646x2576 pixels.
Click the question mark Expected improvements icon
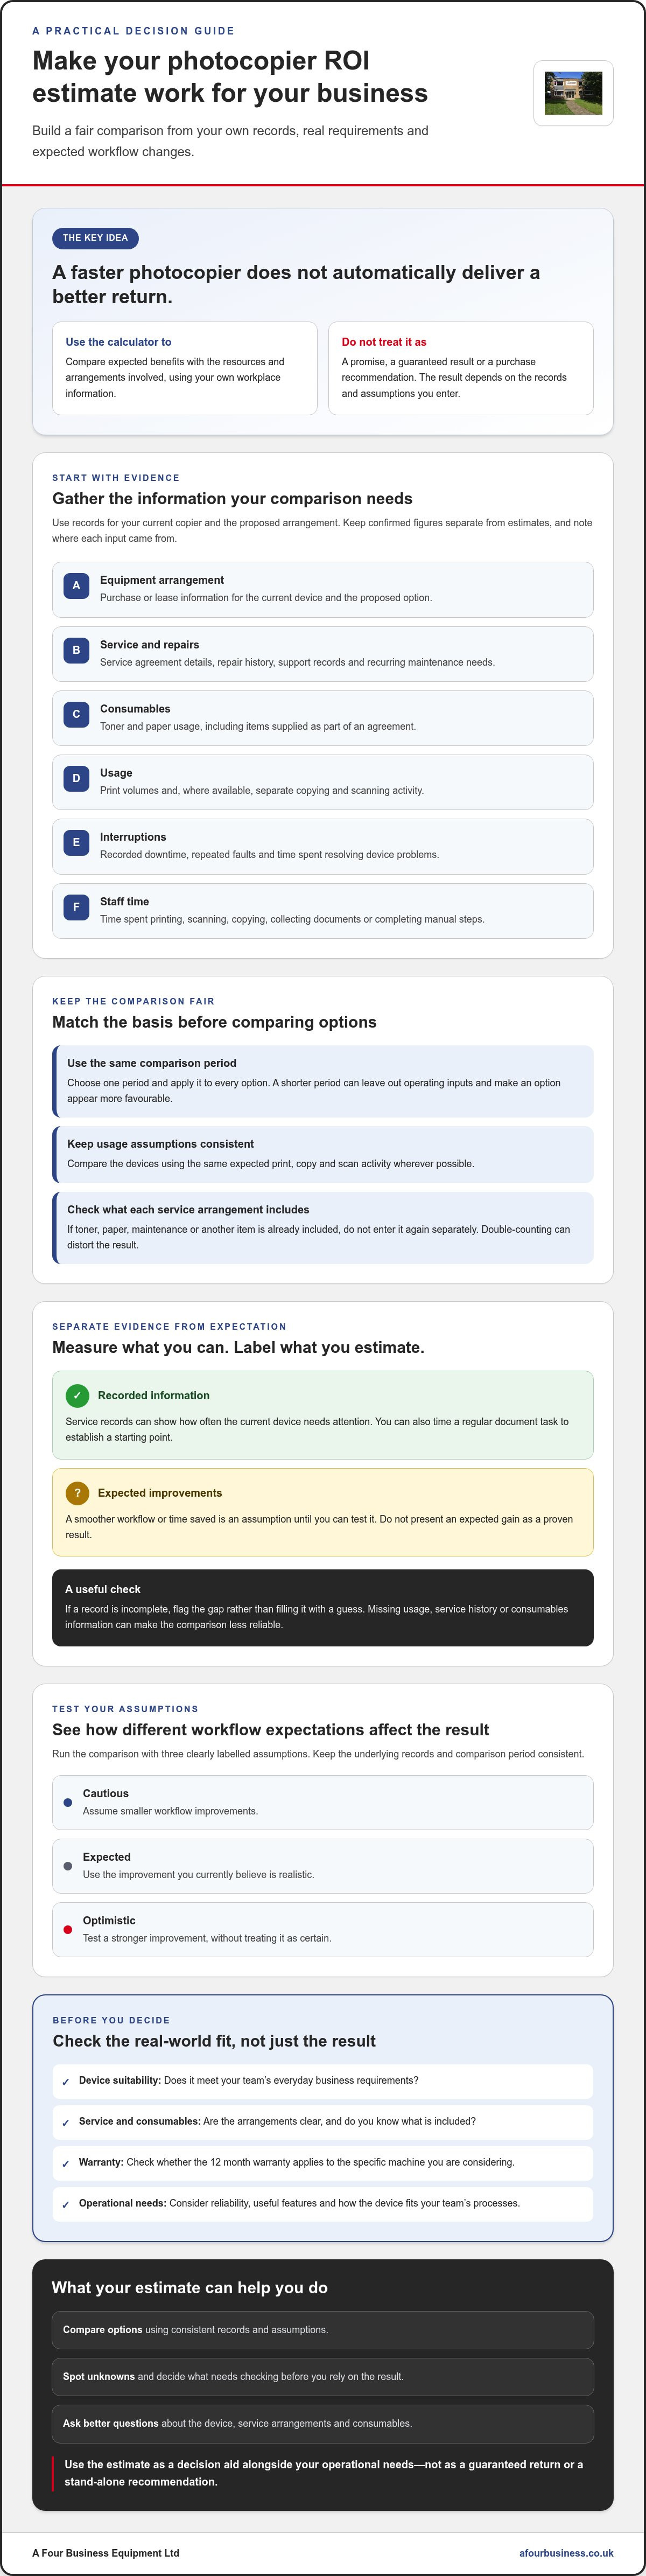(x=77, y=1493)
